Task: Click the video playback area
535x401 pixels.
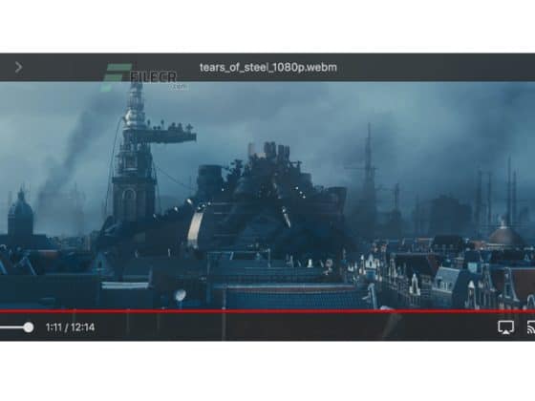Action: tap(267, 195)
